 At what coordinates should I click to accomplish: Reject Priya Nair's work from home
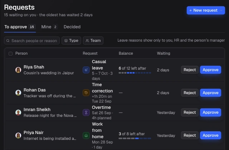(x=190, y=135)
